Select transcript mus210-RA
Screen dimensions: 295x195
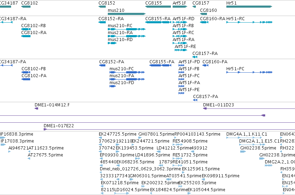[120, 33]
